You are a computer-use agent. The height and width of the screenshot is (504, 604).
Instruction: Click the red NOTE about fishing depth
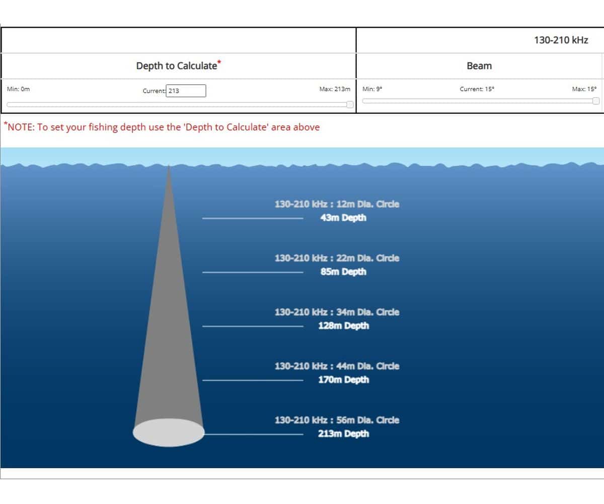click(x=162, y=127)
